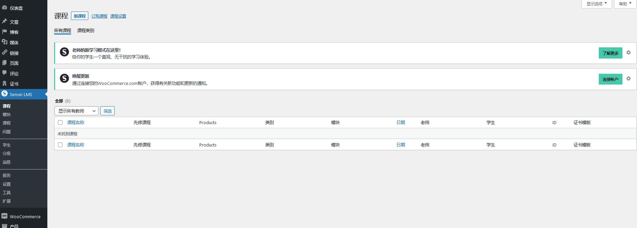Switch to the 所有课程 tab
Image resolution: width=637 pixels, height=228 pixels.
tap(63, 30)
